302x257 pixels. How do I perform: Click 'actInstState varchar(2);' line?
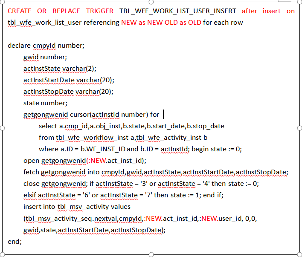click(60, 69)
